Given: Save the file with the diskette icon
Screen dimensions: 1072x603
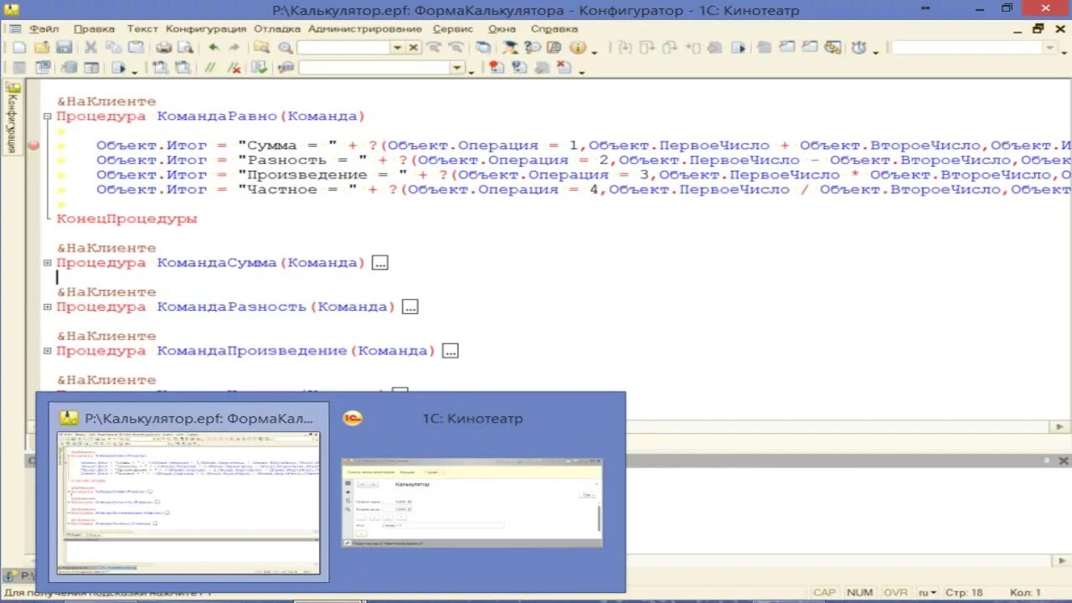Looking at the screenshot, I should click(x=64, y=48).
